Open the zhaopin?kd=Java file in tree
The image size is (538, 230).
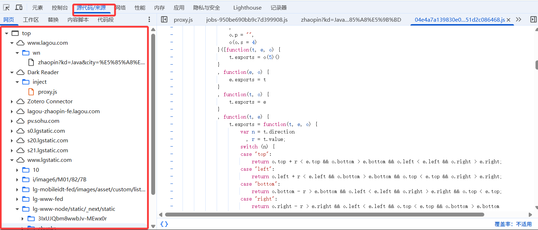pyautogui.click(x=91, y=62)
